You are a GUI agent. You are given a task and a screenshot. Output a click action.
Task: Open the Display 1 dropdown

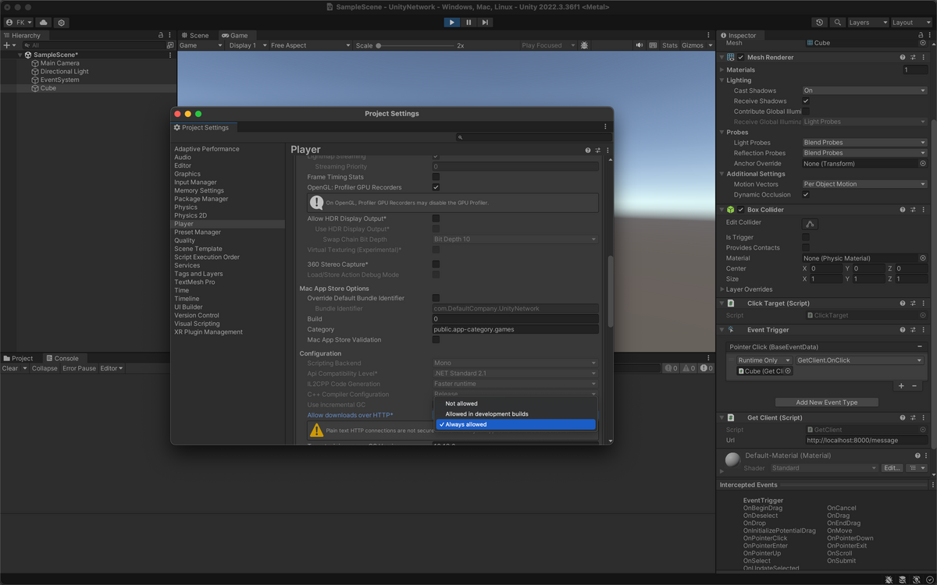(x=248, y=45)
